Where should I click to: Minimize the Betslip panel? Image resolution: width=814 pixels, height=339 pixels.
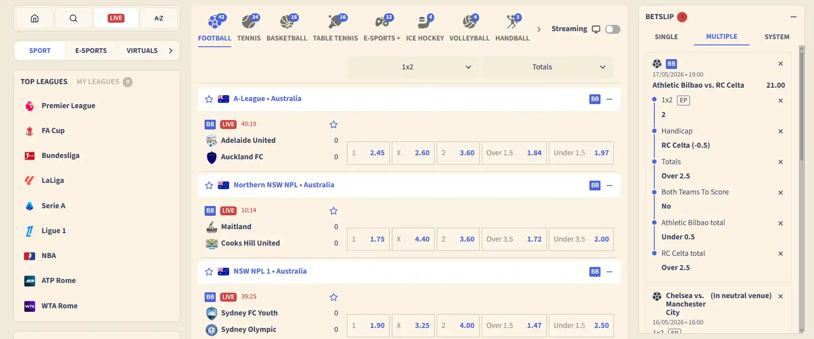point(793,17)
